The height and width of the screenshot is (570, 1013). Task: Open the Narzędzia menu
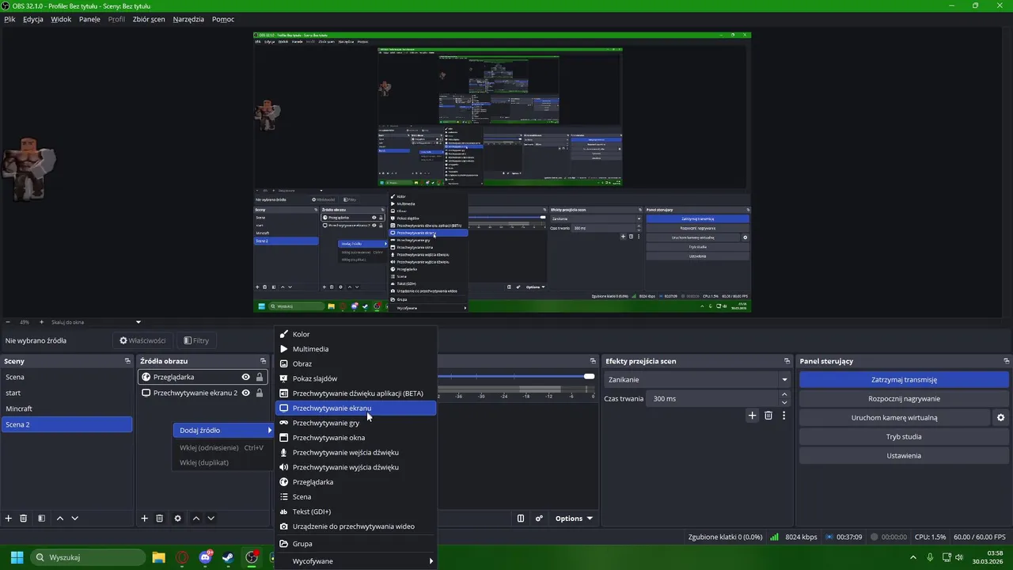click(x=188, y=19)
